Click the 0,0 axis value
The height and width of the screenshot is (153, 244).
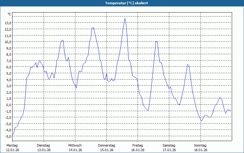pyautogui.click(x=9, y=105)
